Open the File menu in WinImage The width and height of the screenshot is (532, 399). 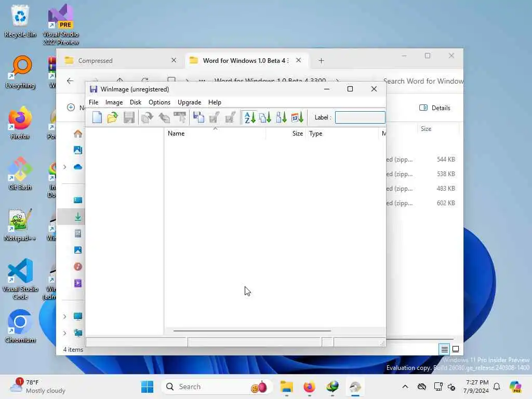pos(94,102)
